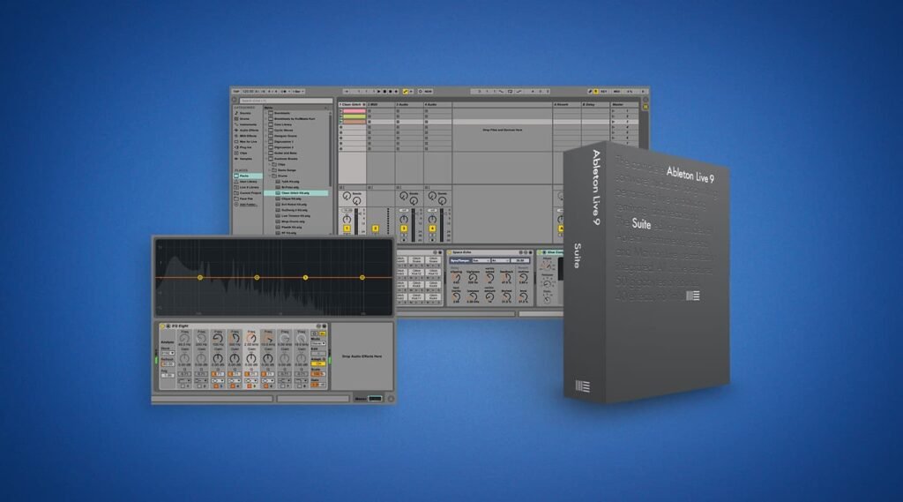Click the second EQ filter dot on graph
This screenshot has width=903, height=502.
point(257,278)
